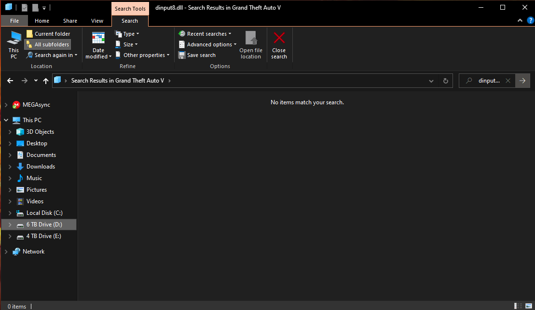Screen dimensions: 535x310
Task: Click Search Results in Grand Theft Auto V breadcrumb
Action: [x=117, y=81]
